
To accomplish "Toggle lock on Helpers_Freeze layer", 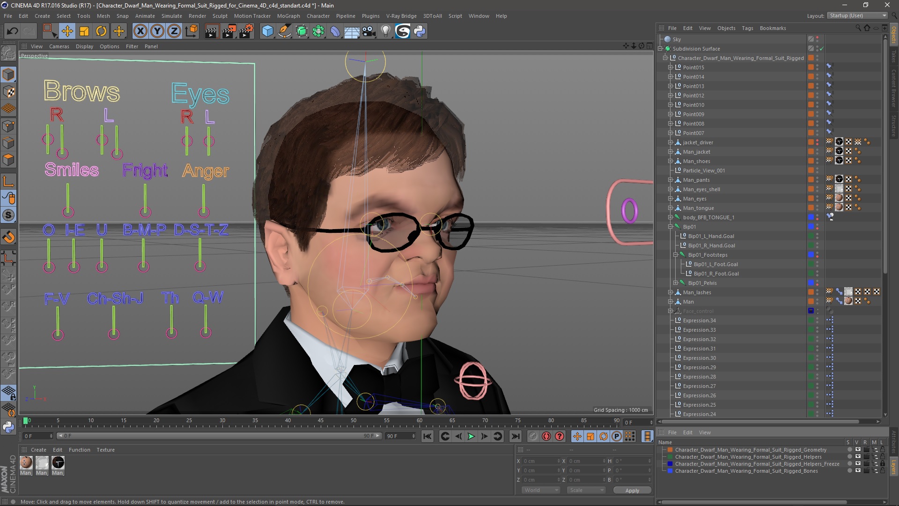I will click(x=883, y=464).
